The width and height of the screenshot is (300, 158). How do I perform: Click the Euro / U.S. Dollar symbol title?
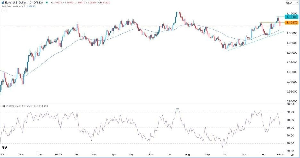[24, 3]
